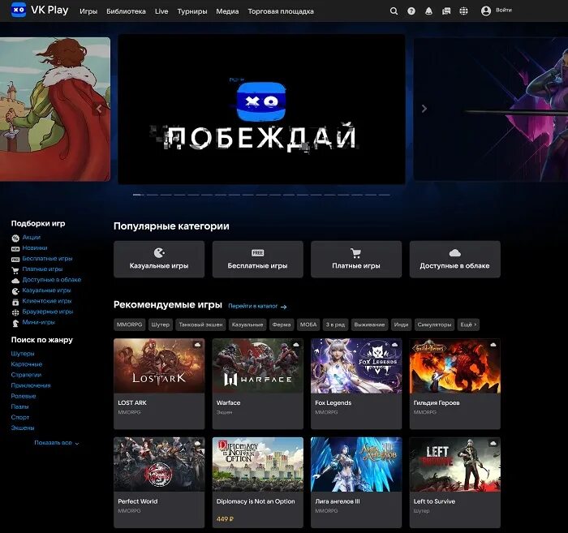Open the Игры menu

[x=88, y=11]
